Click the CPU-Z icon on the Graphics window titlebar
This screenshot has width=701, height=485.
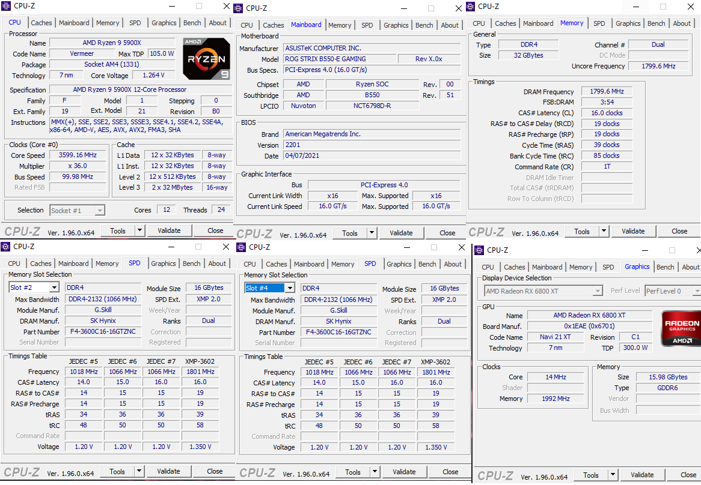(x=479, y=250)
